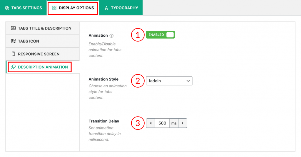Click the Typography letter A icon
The height and width of the screenshot is (157, 301).
(x=106, y=8)
